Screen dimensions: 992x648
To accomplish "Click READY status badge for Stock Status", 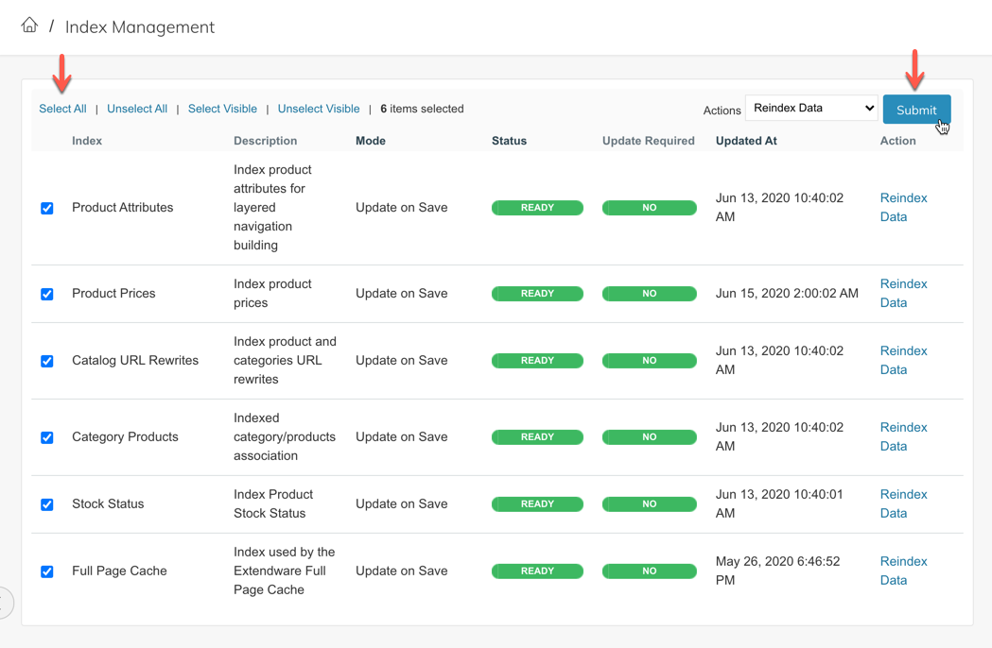I will point(537,503).
